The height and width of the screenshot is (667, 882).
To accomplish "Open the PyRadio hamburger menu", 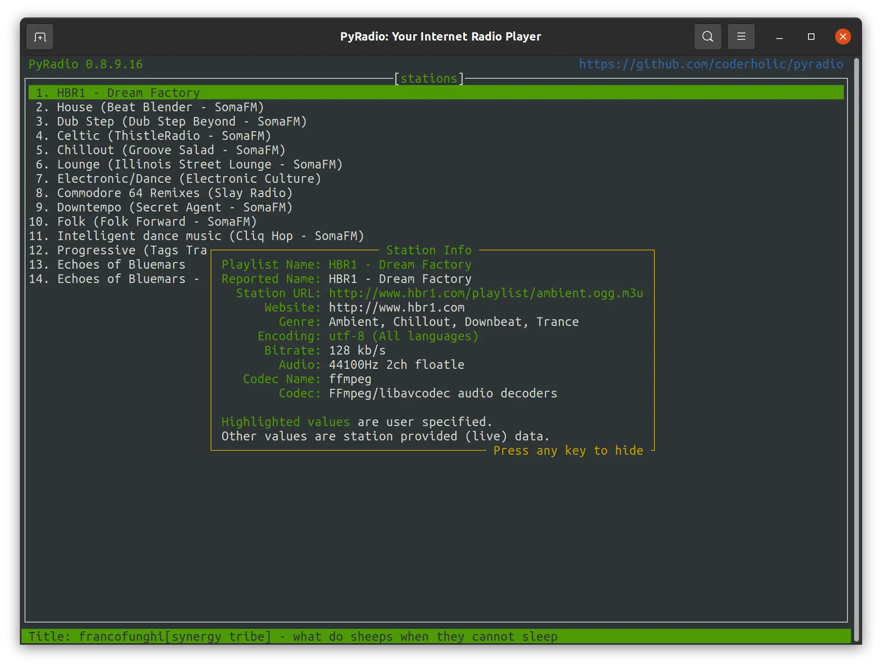I will 741,36.
